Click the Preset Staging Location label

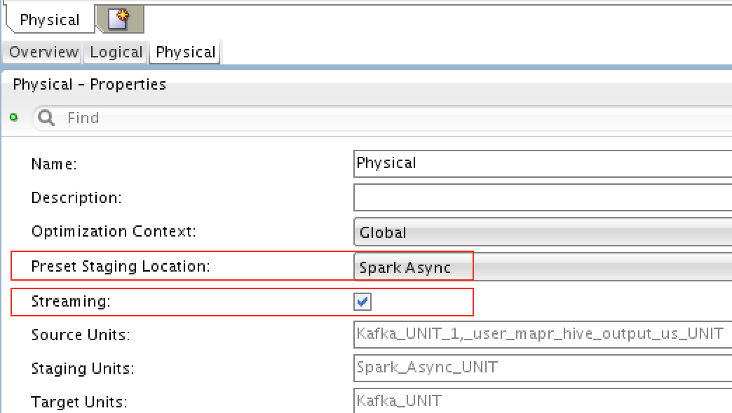121,266
